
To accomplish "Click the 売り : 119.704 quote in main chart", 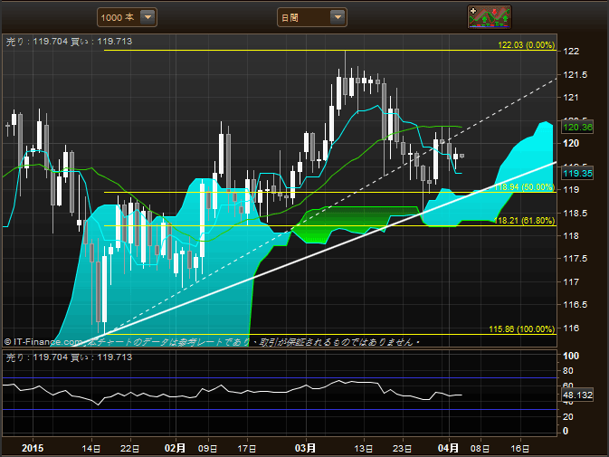I will tap(37, 42).
